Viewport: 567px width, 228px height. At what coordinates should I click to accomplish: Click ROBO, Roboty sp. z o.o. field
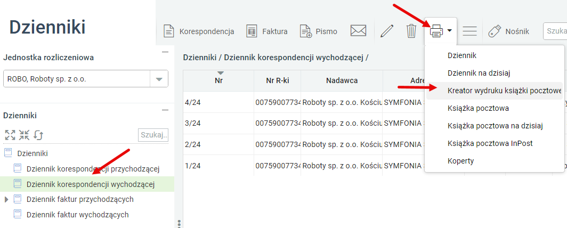77,79
